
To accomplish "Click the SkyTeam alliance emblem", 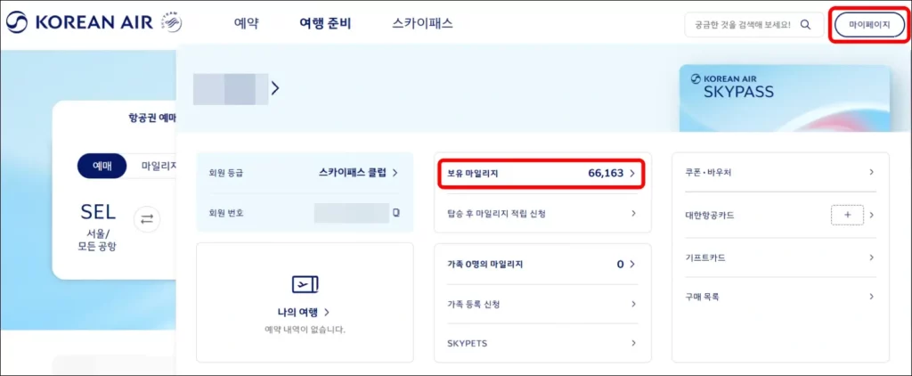I will coord(171,23).
